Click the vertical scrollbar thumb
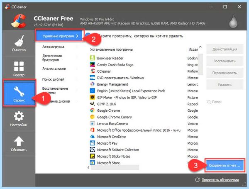249x189 pixels. point(200,64)
